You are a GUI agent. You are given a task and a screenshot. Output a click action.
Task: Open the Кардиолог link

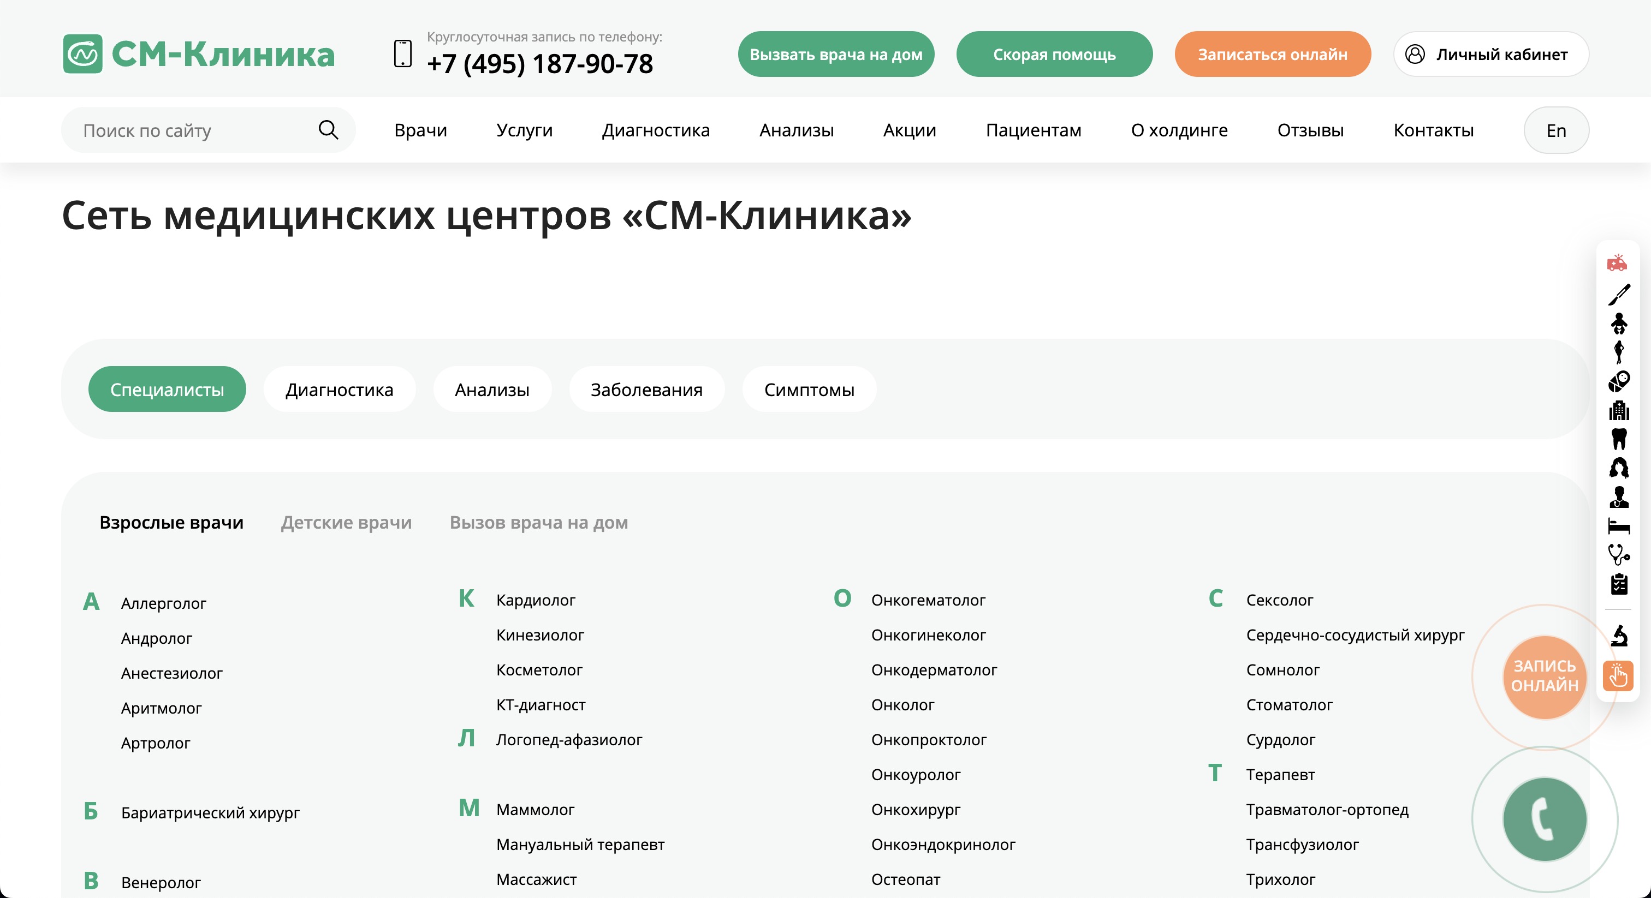536,600
